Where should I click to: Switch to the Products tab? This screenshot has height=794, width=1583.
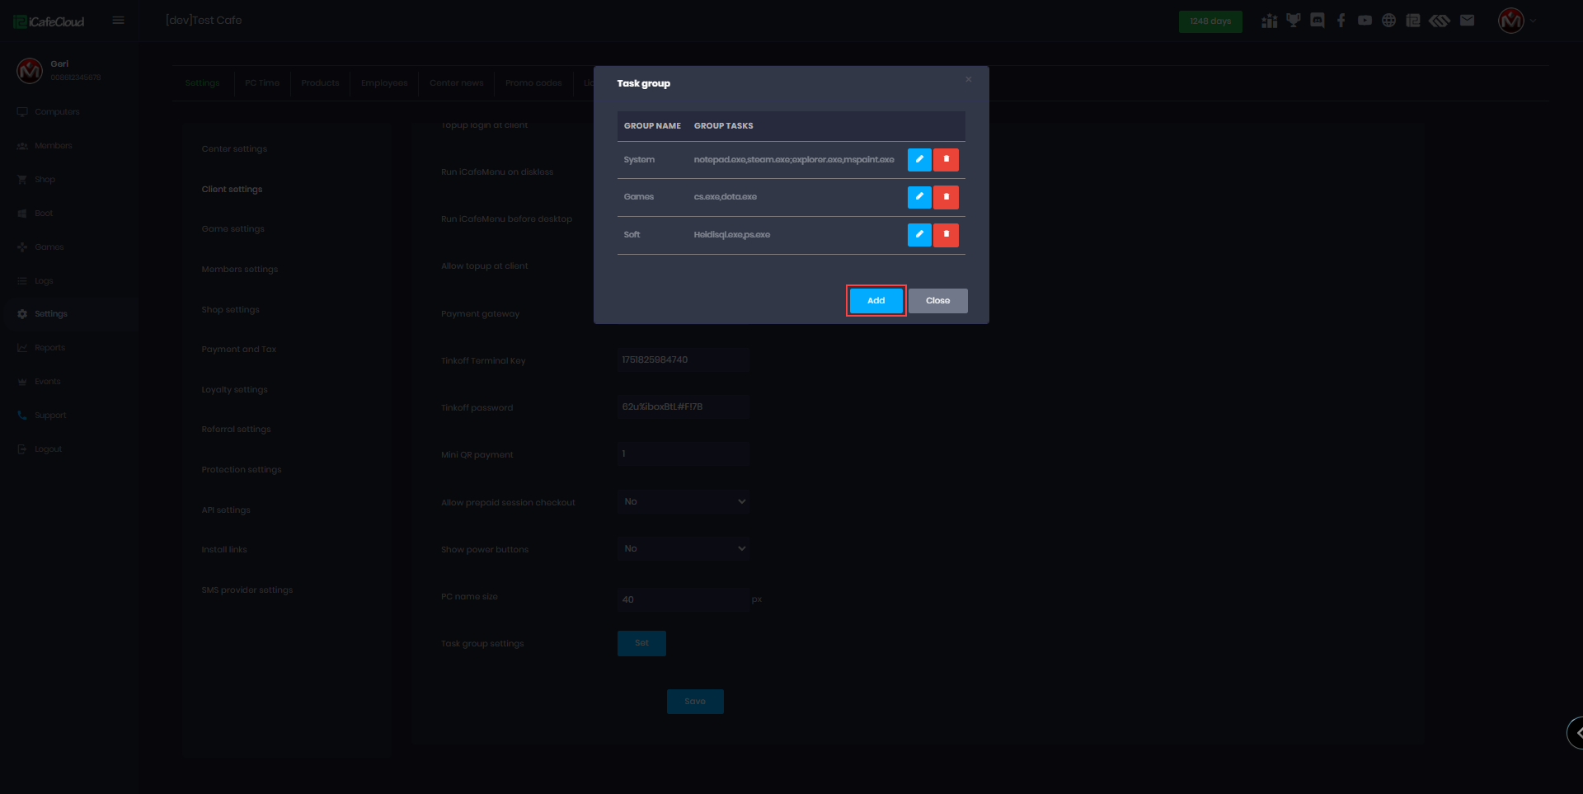(x=320, y=83)
